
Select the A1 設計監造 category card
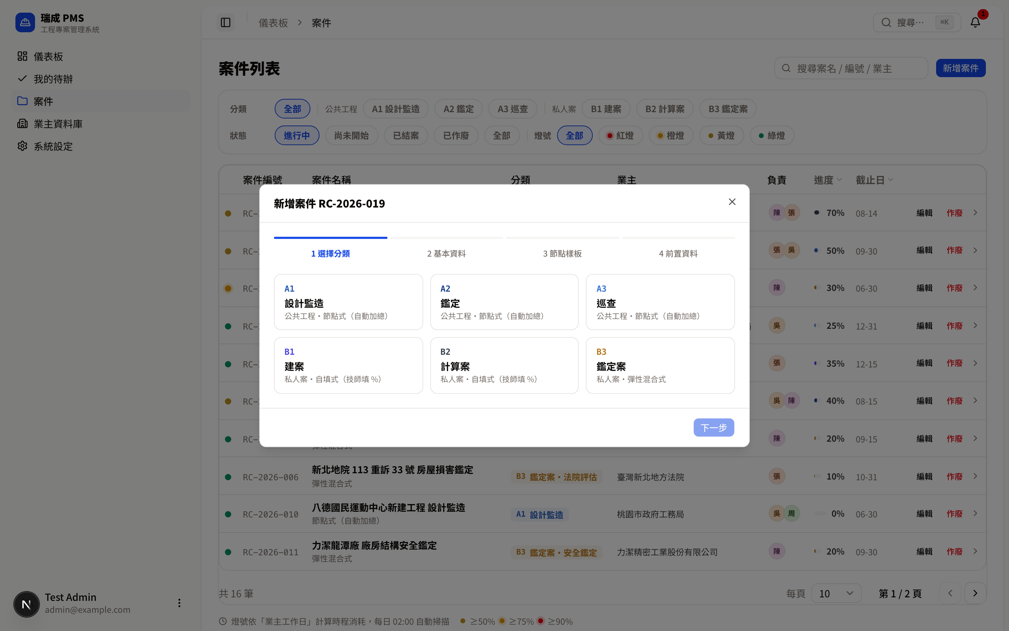(x=349, y=302)
